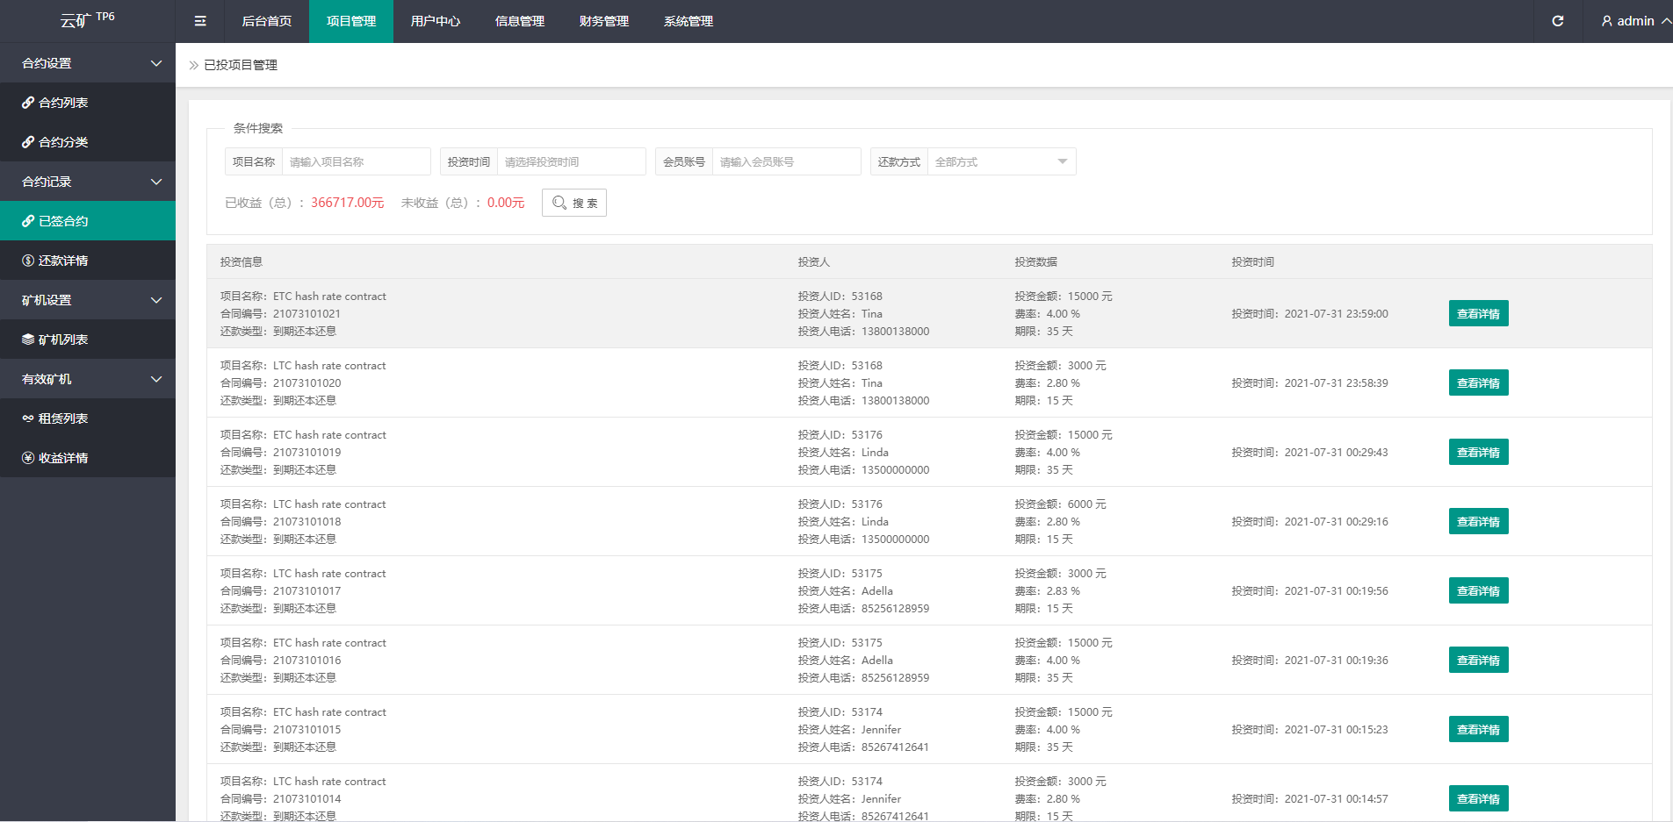This screenshot has width=1673, height=822.
Task: Click the link icon beside 合约列表
Action: 28,103
